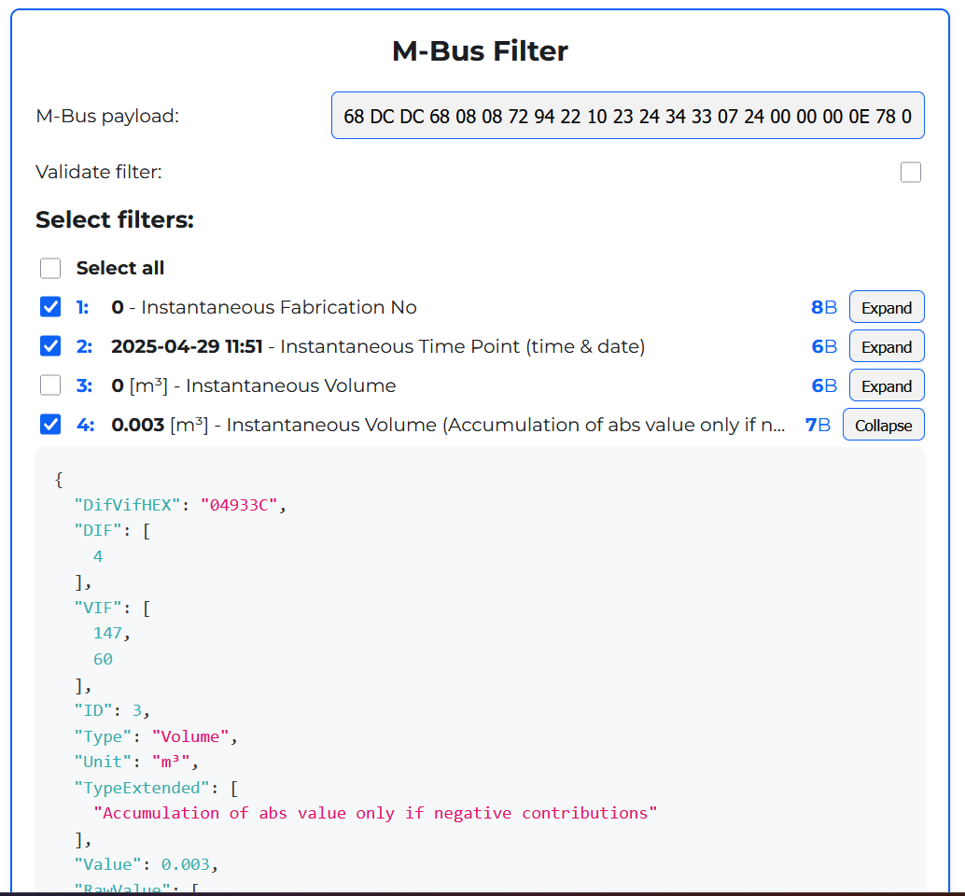Enable filter 3 Instantaneous Volume

pyautogui.click(x=50, y=385)
